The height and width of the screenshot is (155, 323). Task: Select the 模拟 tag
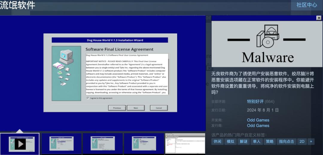pyautogui.click(x=231, y=142)
